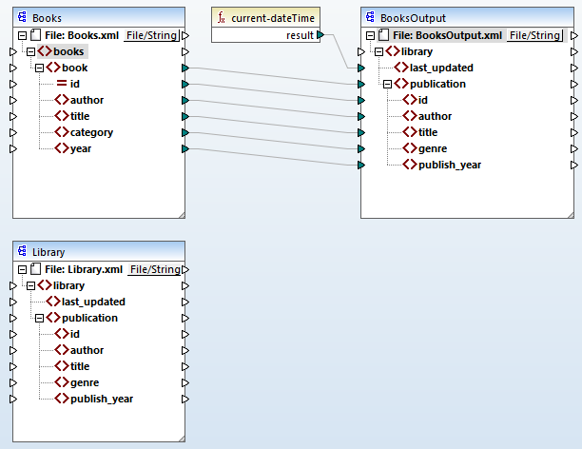Collapse the library node in Library component

[30, 285]
